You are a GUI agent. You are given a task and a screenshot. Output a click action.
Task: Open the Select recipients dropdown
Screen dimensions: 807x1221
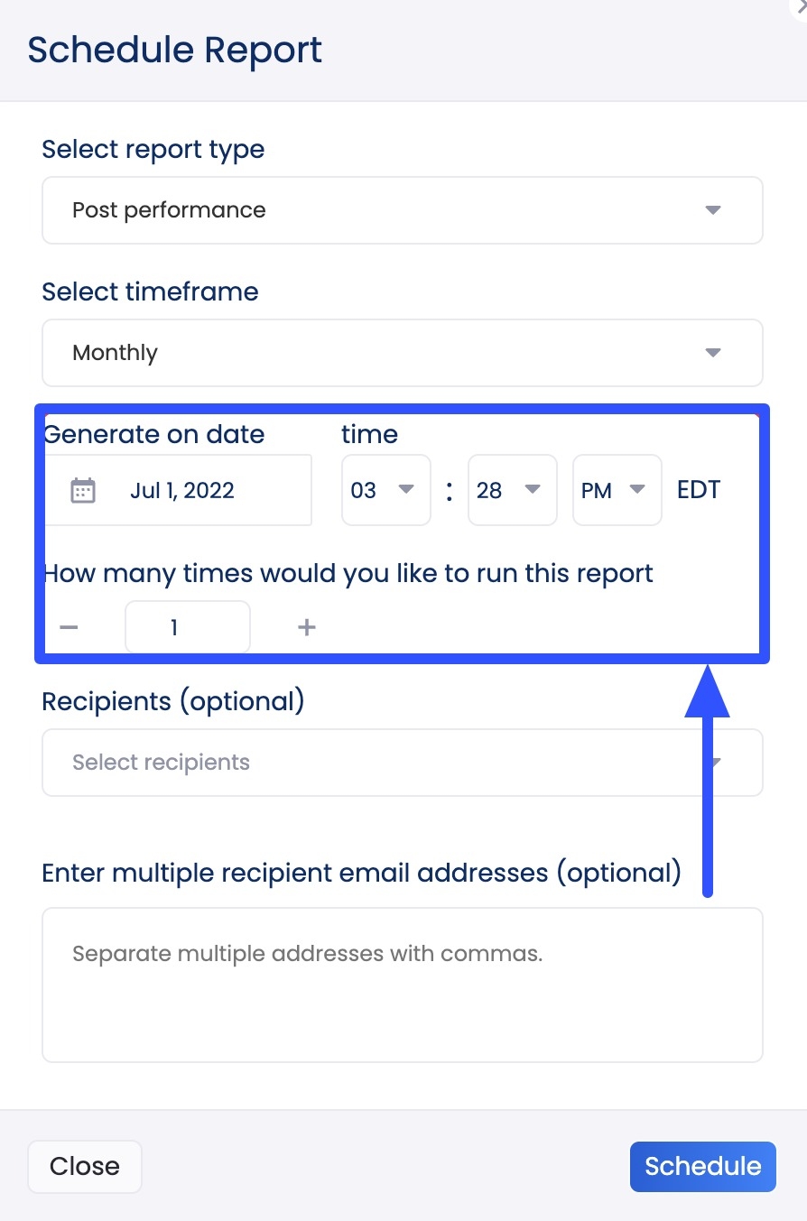click(x=402, y=763)
